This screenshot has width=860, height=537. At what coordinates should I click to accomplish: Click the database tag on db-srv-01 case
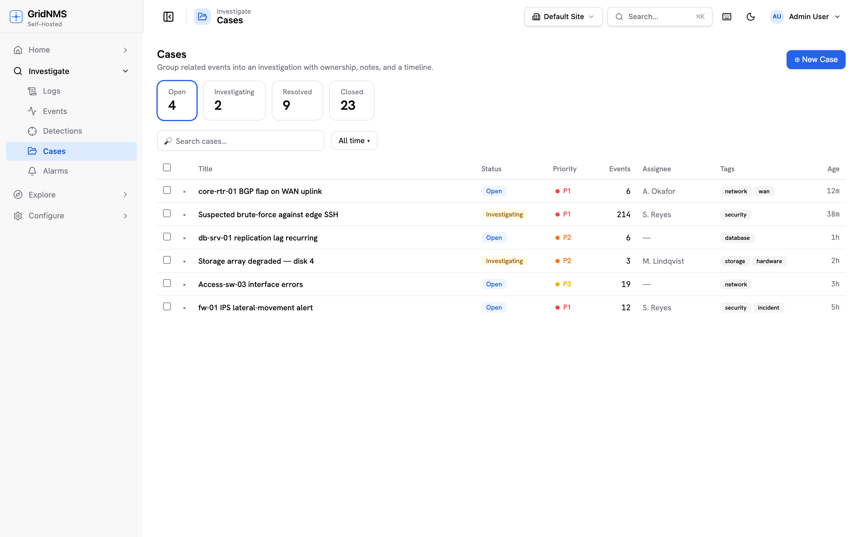(x=737, y=238)
